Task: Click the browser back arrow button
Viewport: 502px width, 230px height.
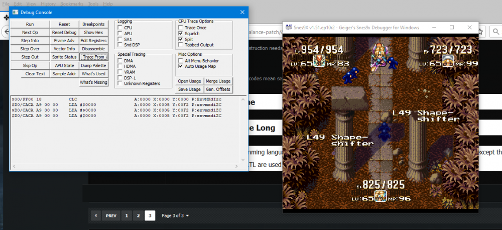Action: tap(6, 32)
